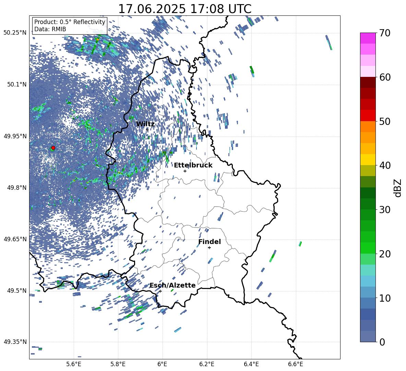Click the Findel station cross marker

pos(209,248)
